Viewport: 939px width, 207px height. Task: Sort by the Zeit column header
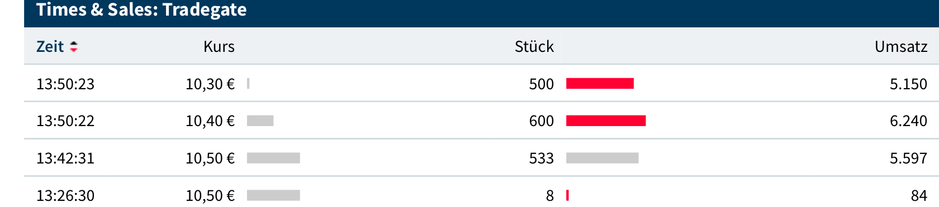(50, 46)
